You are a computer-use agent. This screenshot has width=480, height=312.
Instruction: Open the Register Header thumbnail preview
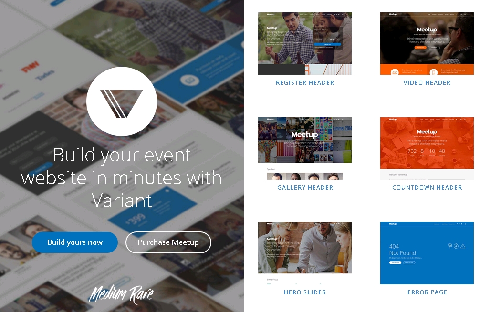point(304,43)
